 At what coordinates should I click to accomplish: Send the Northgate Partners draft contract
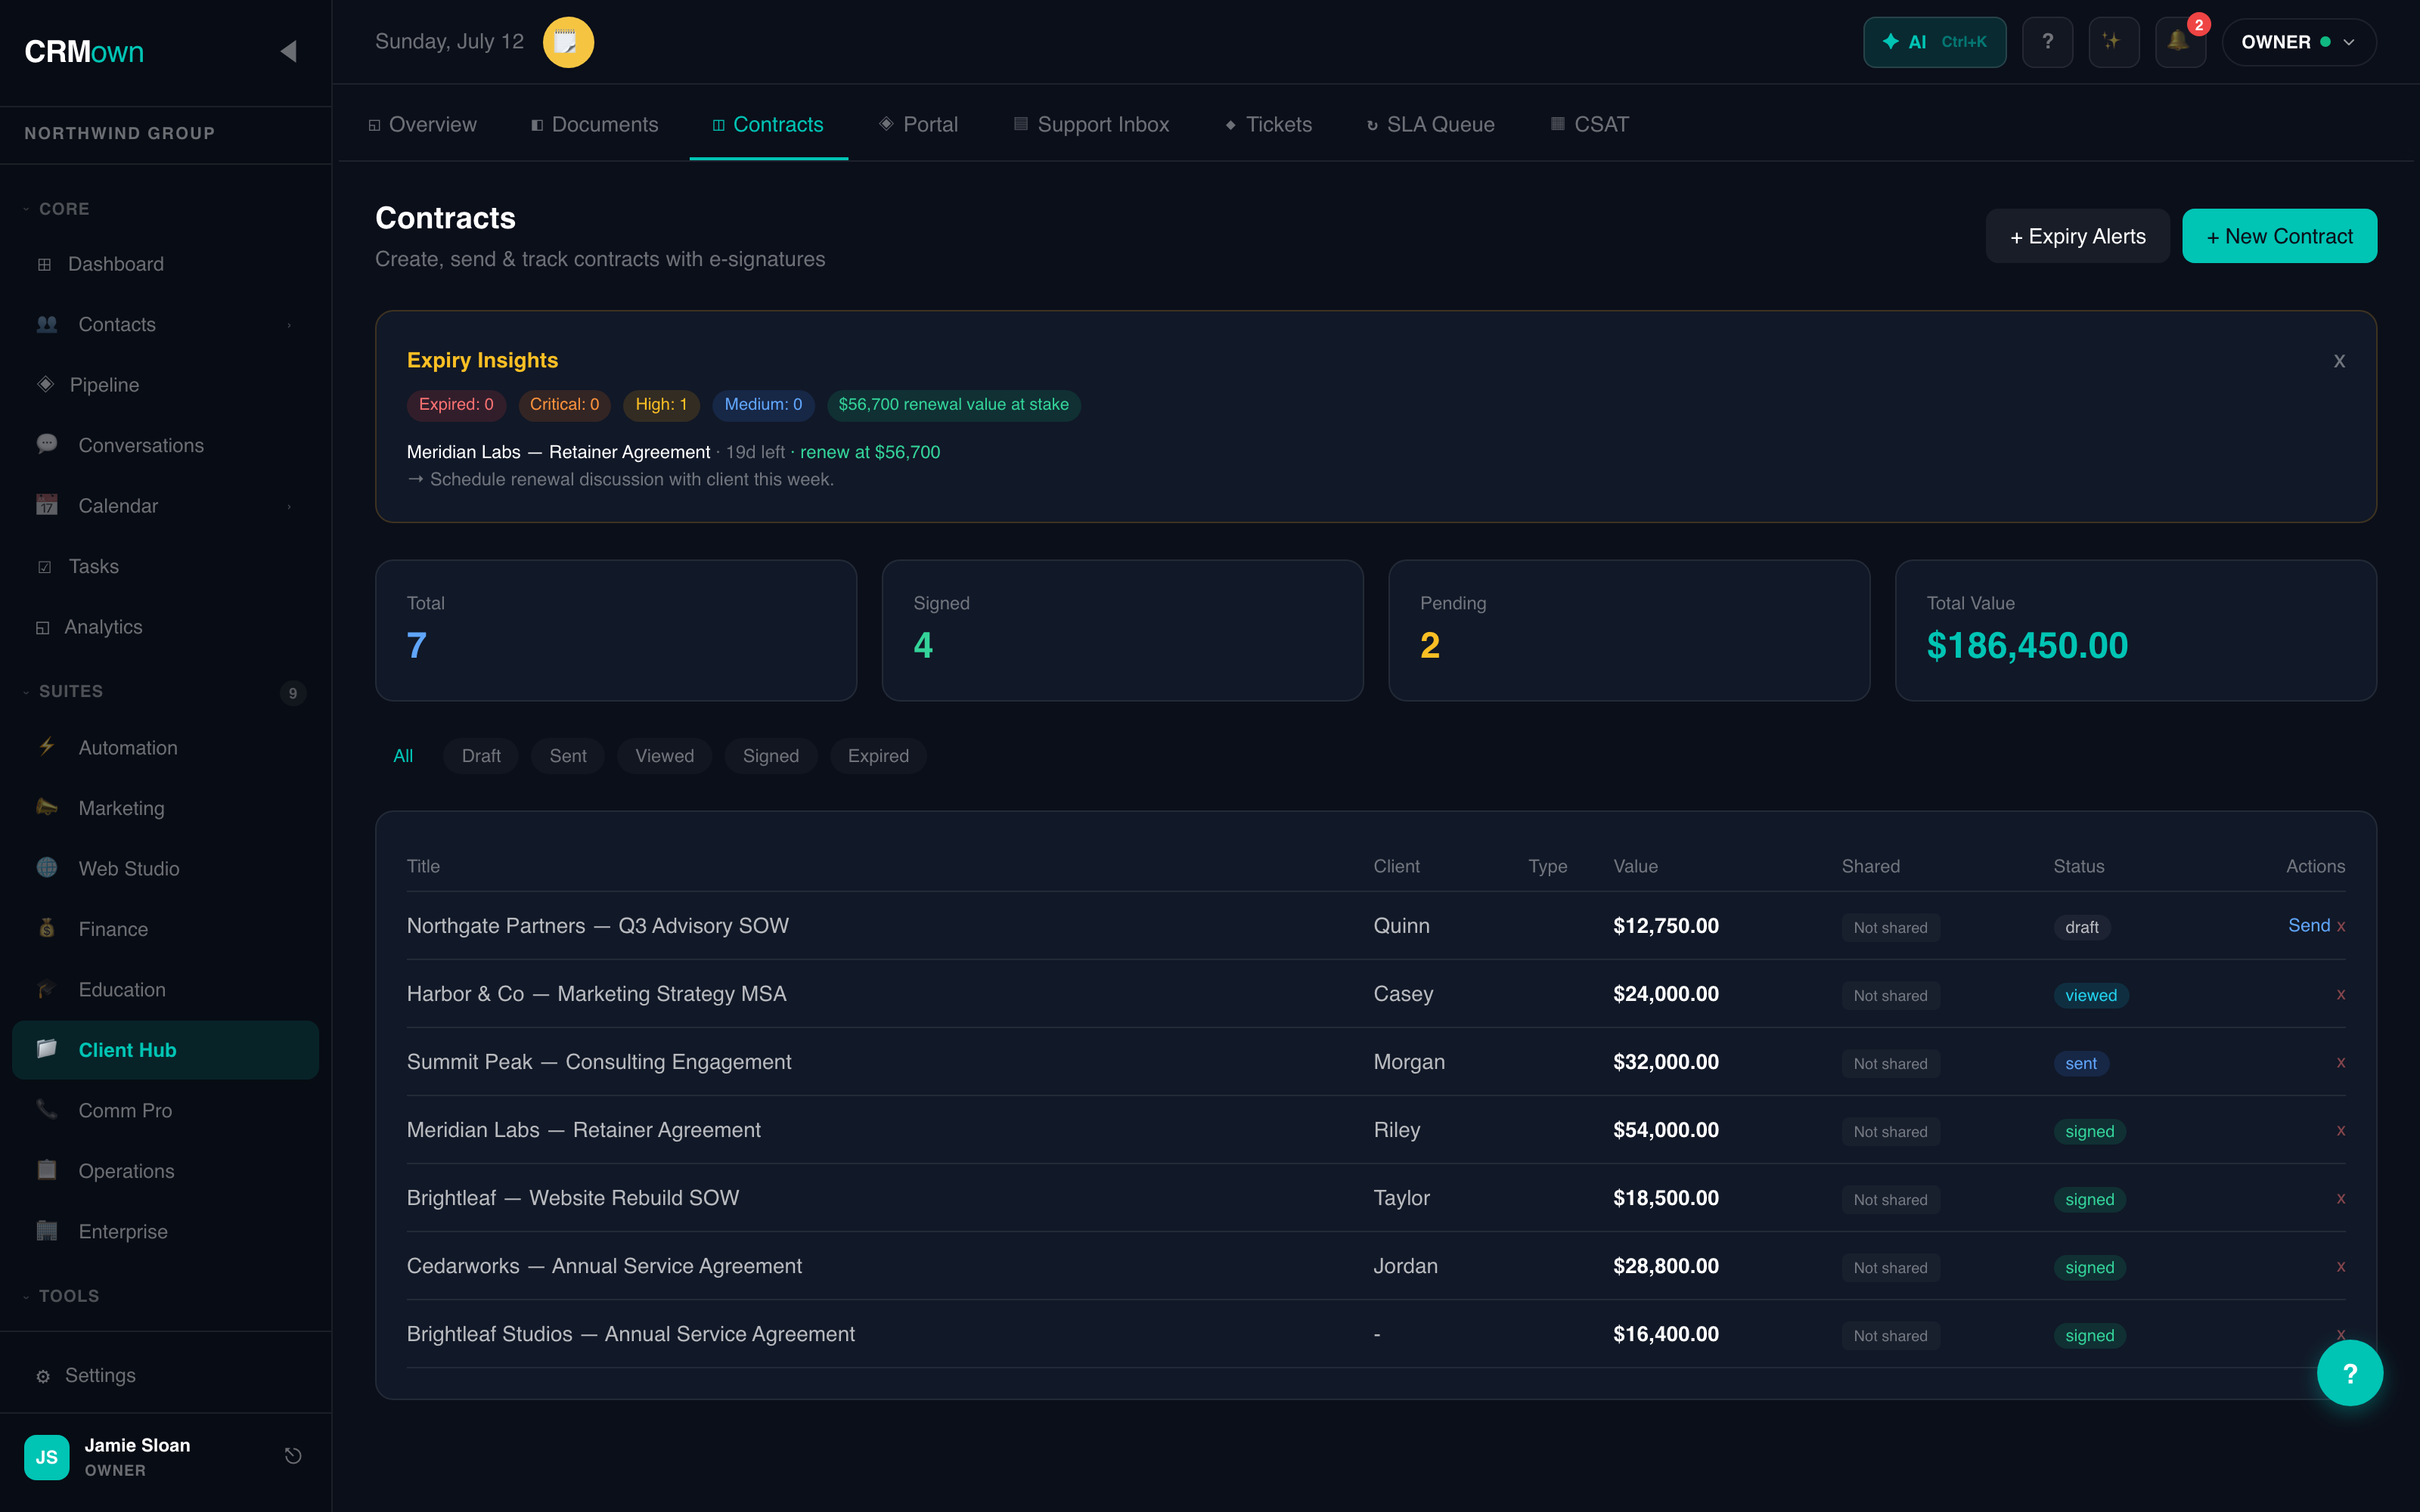click(2308, 926)
